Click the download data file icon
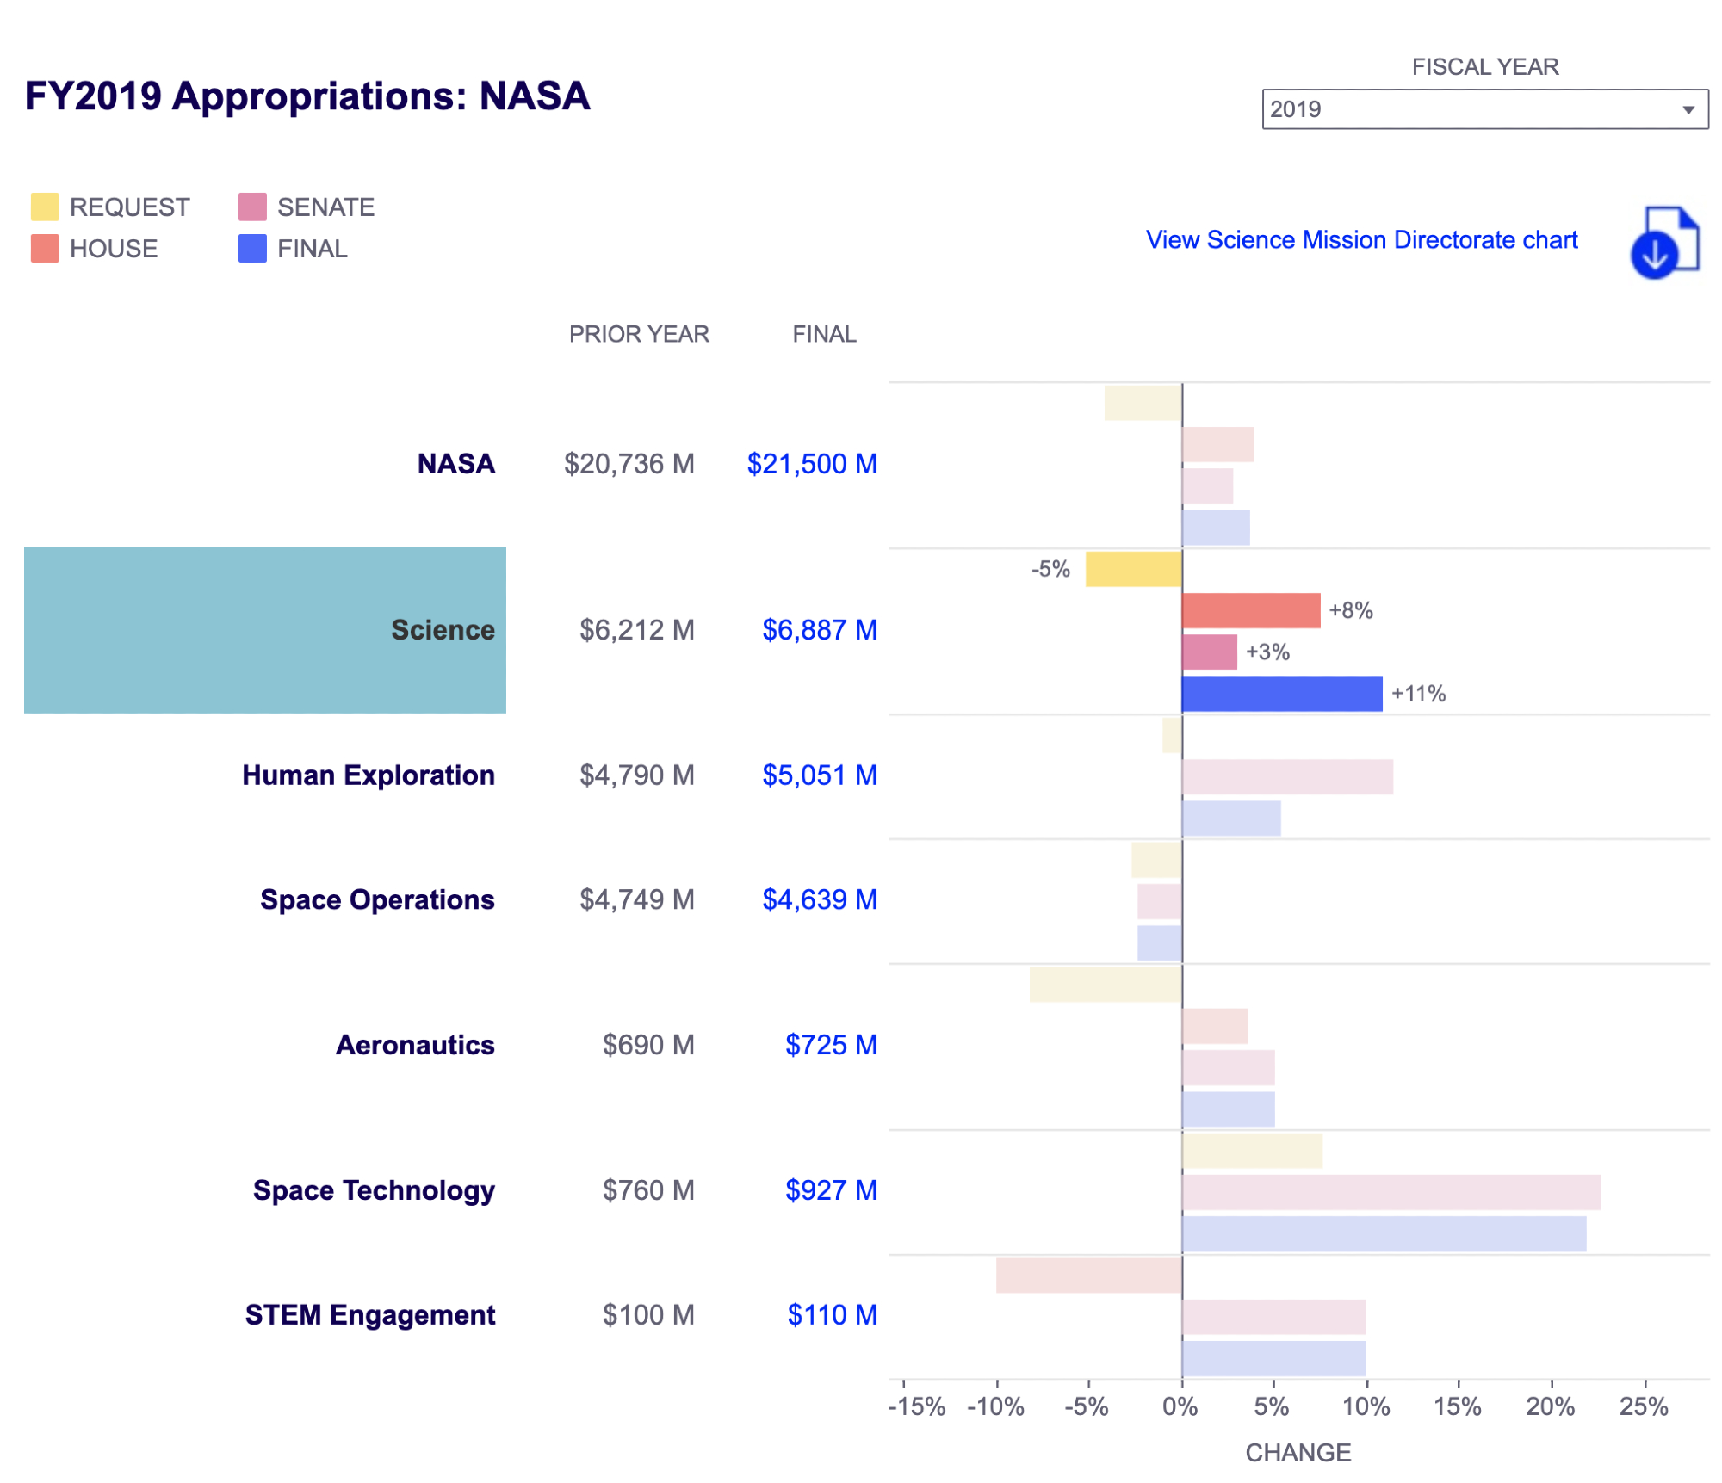Image resolution: width=1722 pixels, height=1483 pixels. pos(1663,242)
